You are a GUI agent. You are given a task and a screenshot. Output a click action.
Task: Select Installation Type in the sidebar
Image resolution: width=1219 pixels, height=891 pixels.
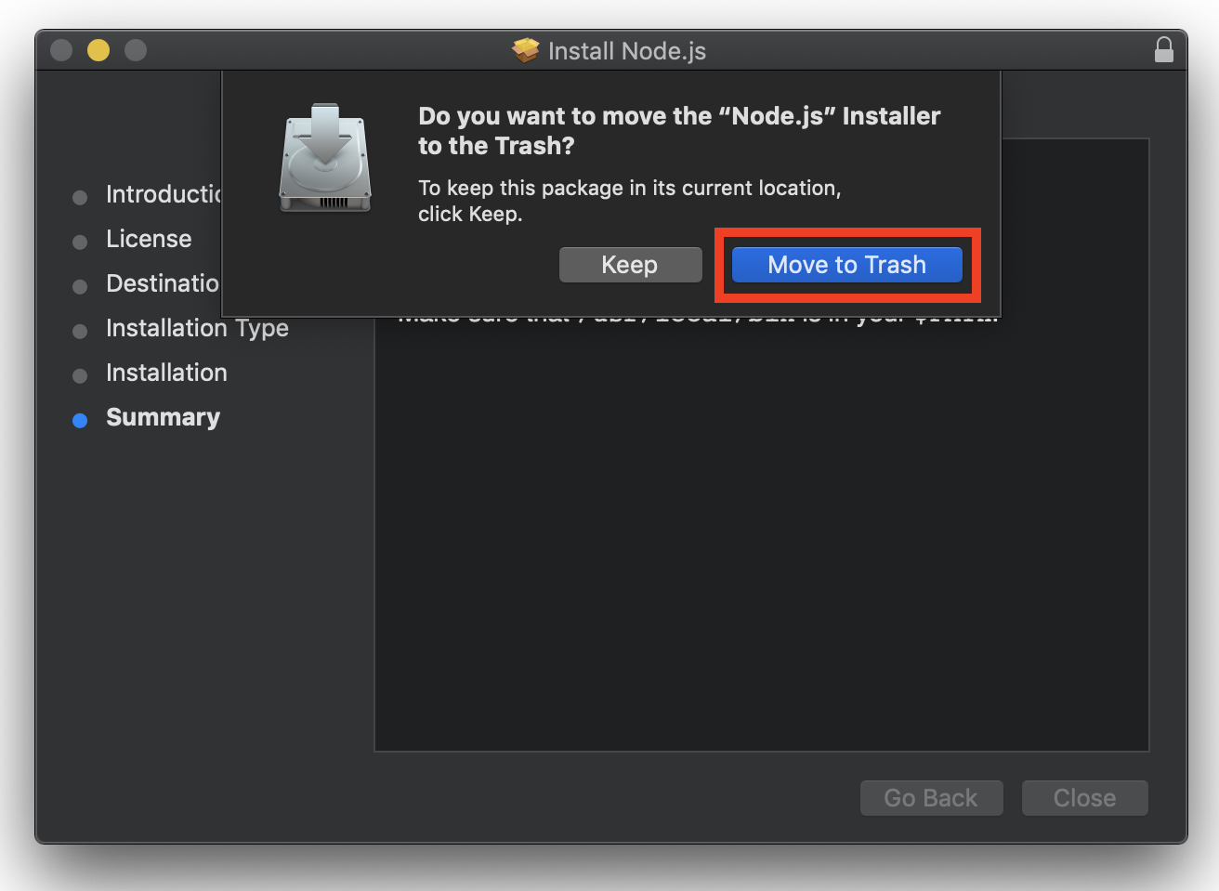pos(197,328)
